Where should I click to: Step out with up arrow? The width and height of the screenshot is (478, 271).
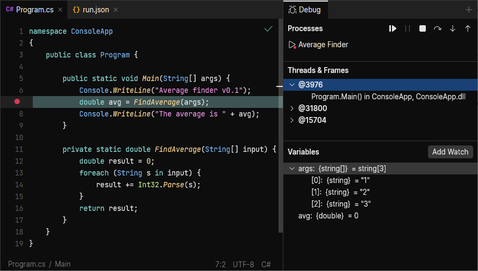point(467,28)
